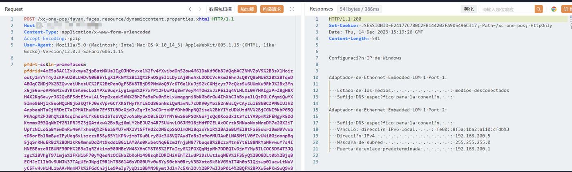572x172 pixels.
Task: Click the orange search magnifier icon
Action: (539, 9)
